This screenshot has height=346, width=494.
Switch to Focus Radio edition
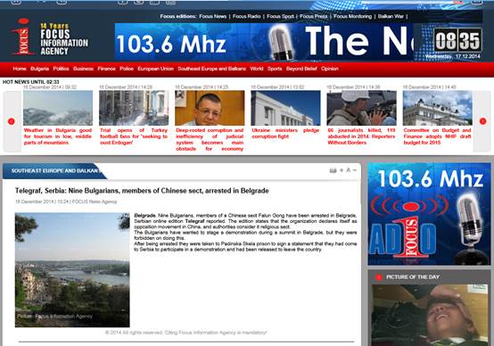coord(246,16)
